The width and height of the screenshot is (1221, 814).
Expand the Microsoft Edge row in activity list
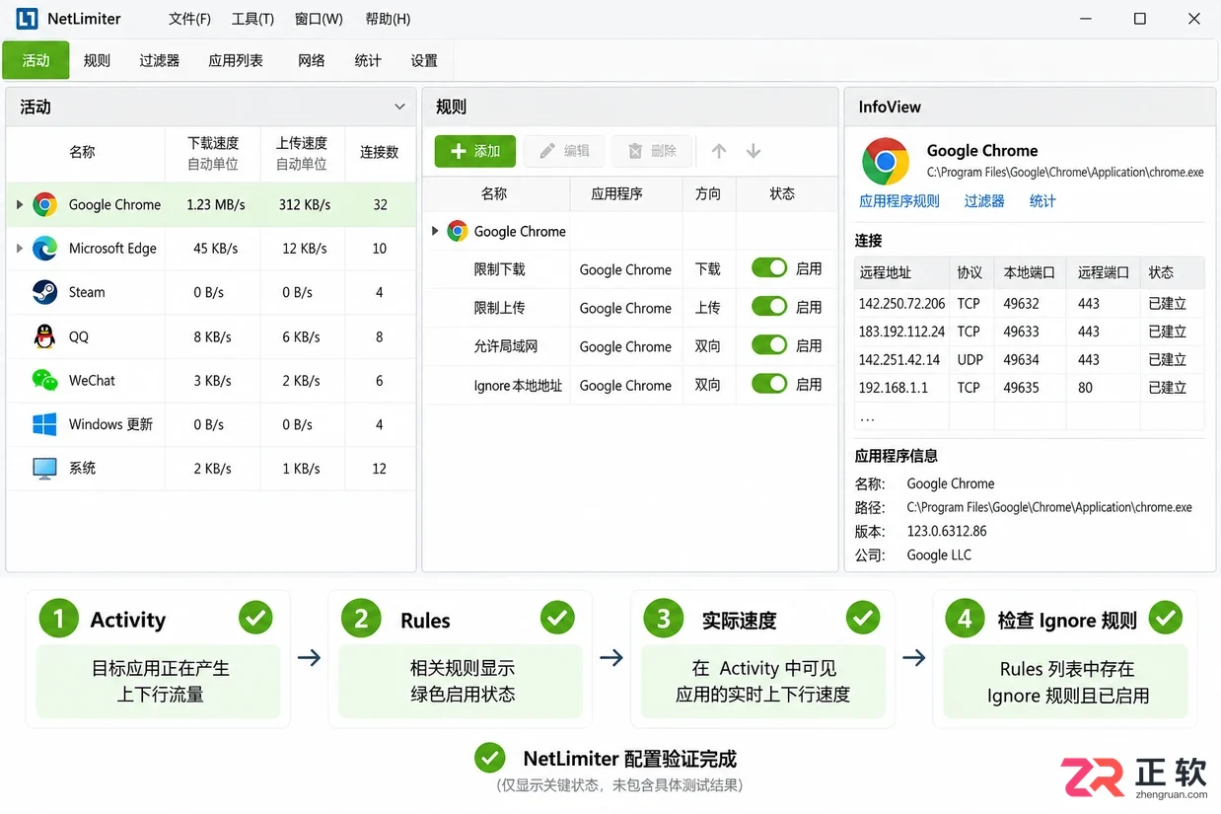[19, 249]
